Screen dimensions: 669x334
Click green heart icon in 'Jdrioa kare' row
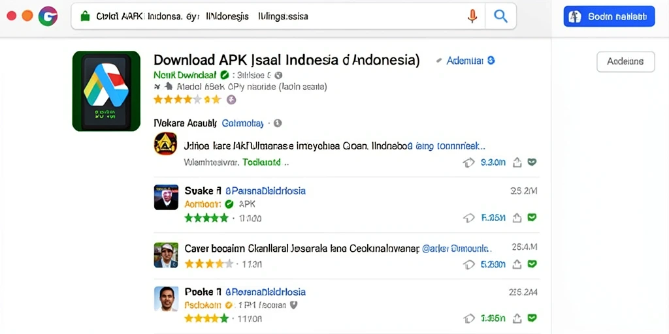[532, 162]
